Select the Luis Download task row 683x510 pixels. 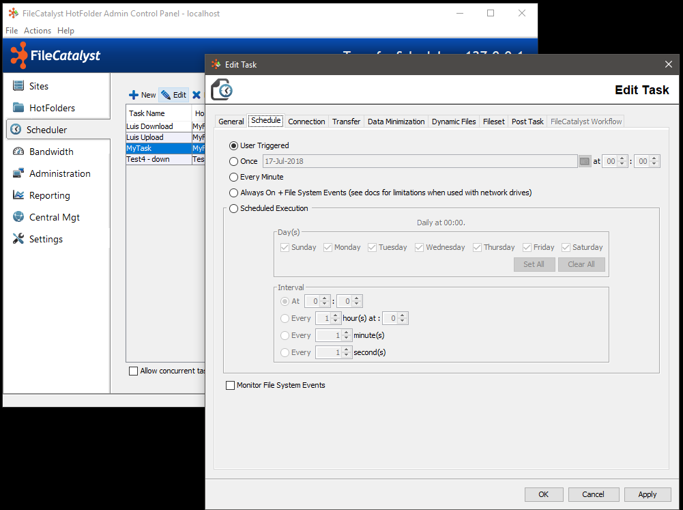pos(158,126)
